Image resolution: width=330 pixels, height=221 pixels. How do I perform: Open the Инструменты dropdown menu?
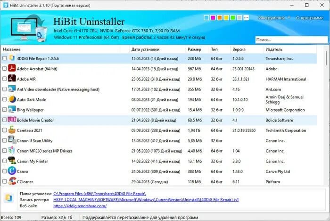[274, 18]
